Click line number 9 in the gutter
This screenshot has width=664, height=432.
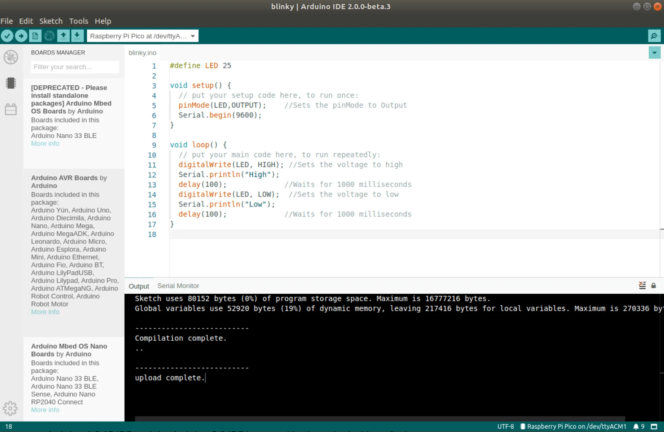pos(154,145)
